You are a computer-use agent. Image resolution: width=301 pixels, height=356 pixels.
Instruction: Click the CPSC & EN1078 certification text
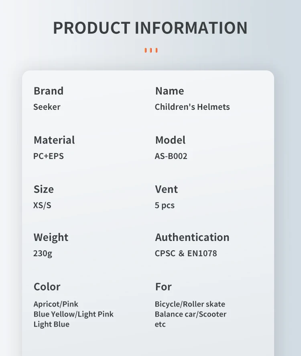point(186,253)
